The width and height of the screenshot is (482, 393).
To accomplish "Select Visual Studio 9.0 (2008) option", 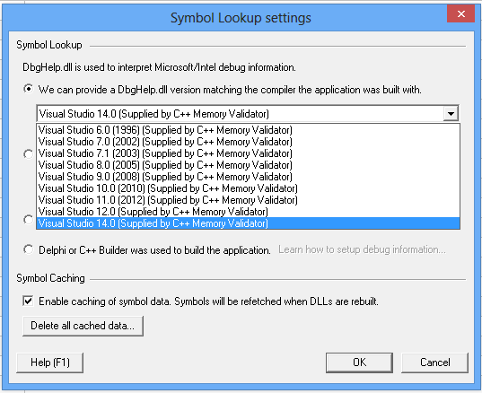I will (x=249, y=177).
